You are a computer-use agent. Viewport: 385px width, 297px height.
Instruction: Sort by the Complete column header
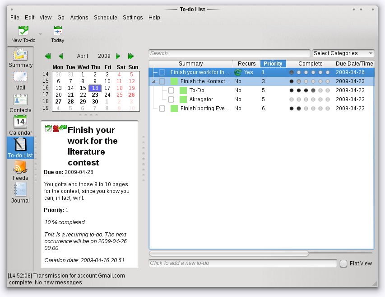311,64
